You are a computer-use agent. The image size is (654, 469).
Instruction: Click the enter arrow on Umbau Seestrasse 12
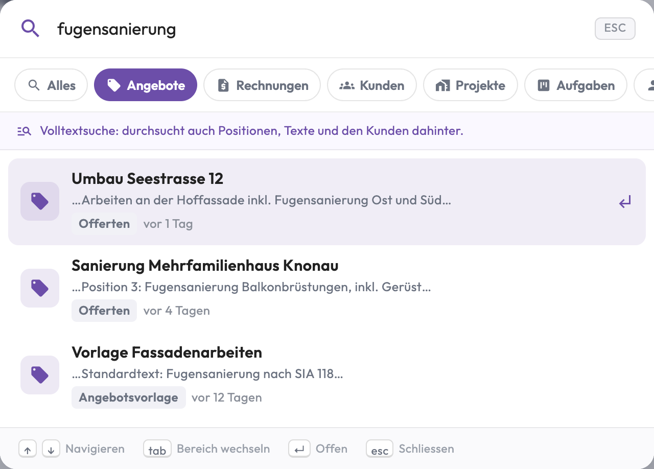click(625, 202)
